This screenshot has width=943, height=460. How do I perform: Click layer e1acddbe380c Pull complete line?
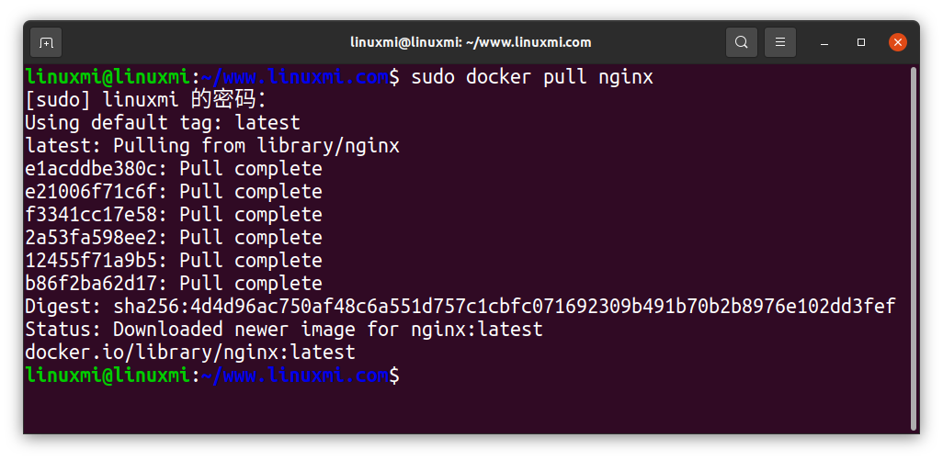[173, 169]
